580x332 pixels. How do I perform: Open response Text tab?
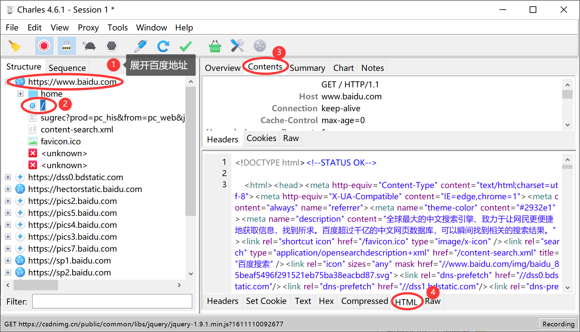pos(303,301)
